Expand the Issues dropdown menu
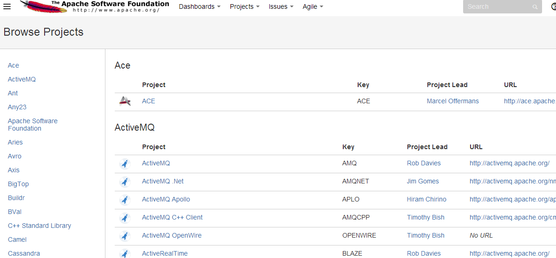 (x=281, y=6)
